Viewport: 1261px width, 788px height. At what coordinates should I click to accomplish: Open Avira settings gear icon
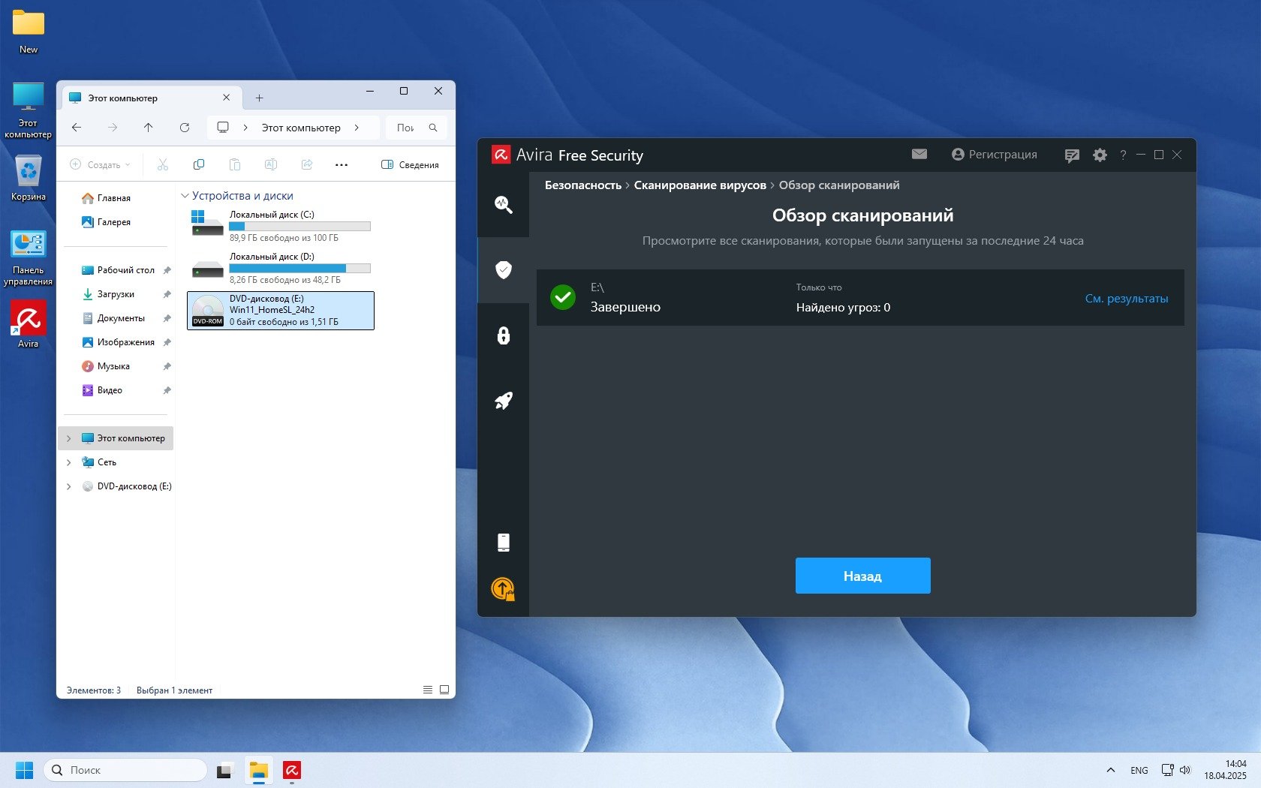(1100, 155)
